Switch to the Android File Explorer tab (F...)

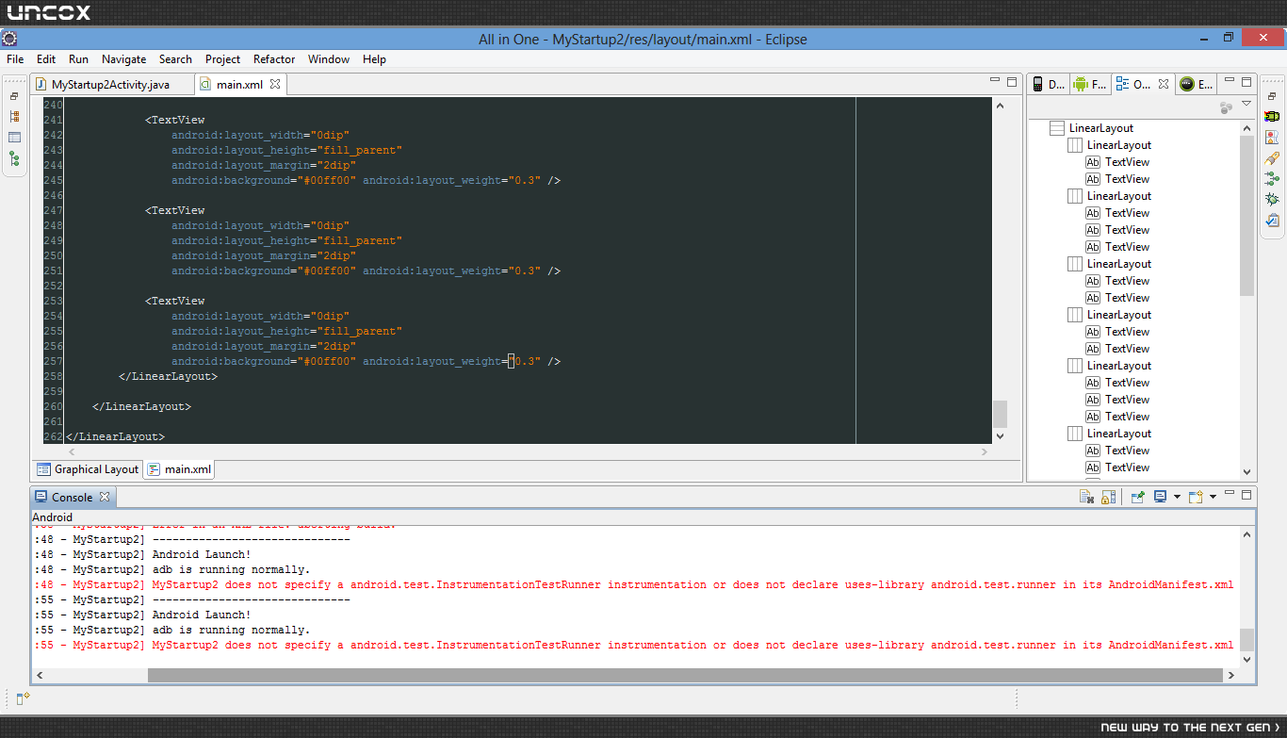pos(1090,84)
